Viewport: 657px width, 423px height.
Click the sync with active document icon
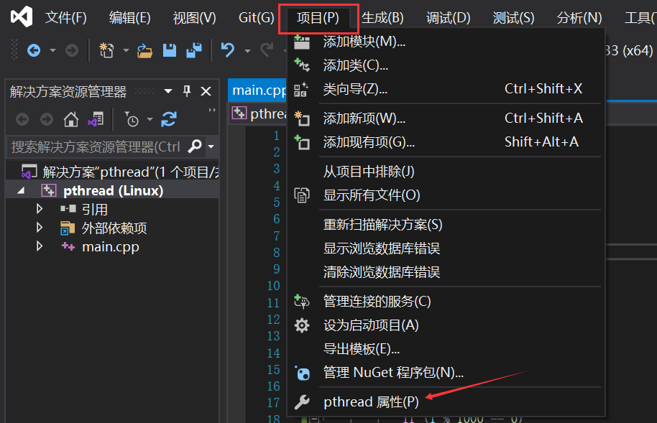pyautogui.click(x=169, y=120)
